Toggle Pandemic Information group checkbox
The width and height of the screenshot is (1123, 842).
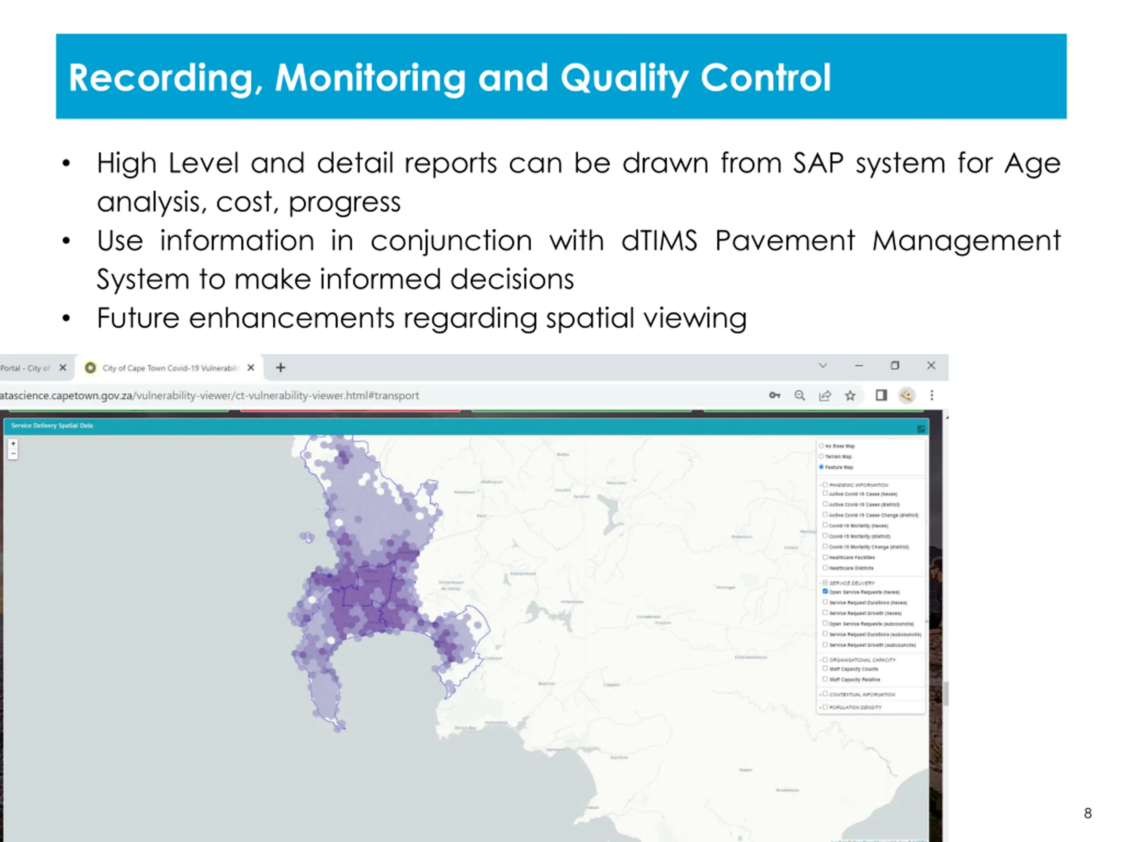coord(825,485)
